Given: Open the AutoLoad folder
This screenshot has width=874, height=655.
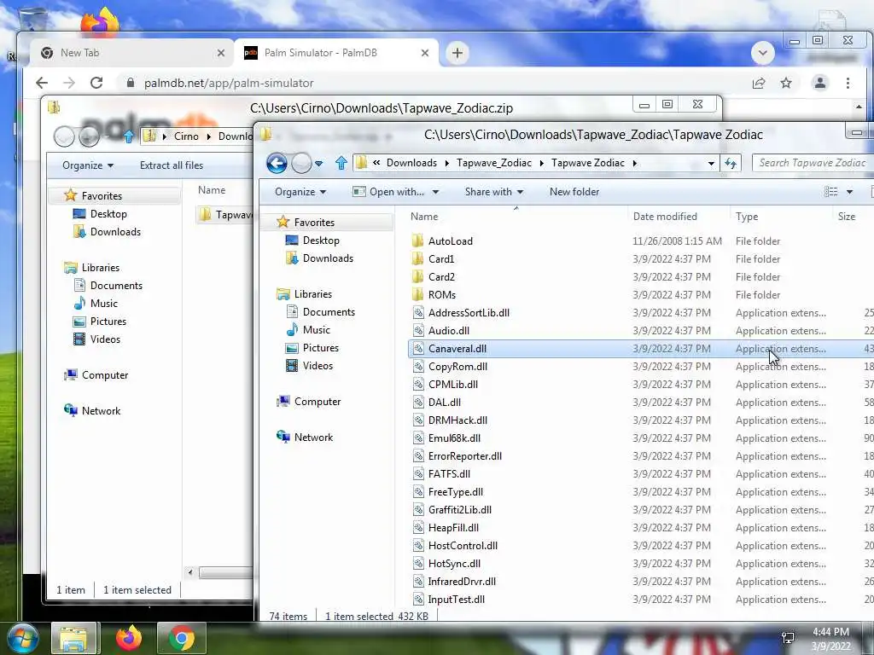Looking at the screenshot, I should [451, 241].
